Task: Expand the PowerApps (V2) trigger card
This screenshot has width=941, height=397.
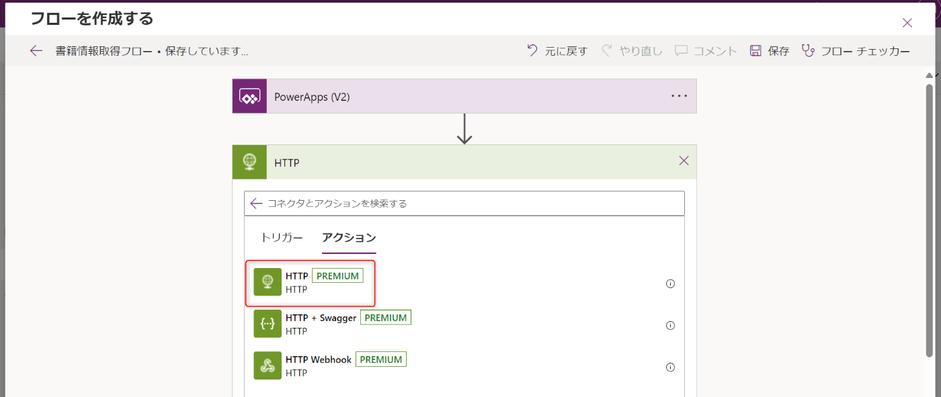Action: (x=464, y=96)
